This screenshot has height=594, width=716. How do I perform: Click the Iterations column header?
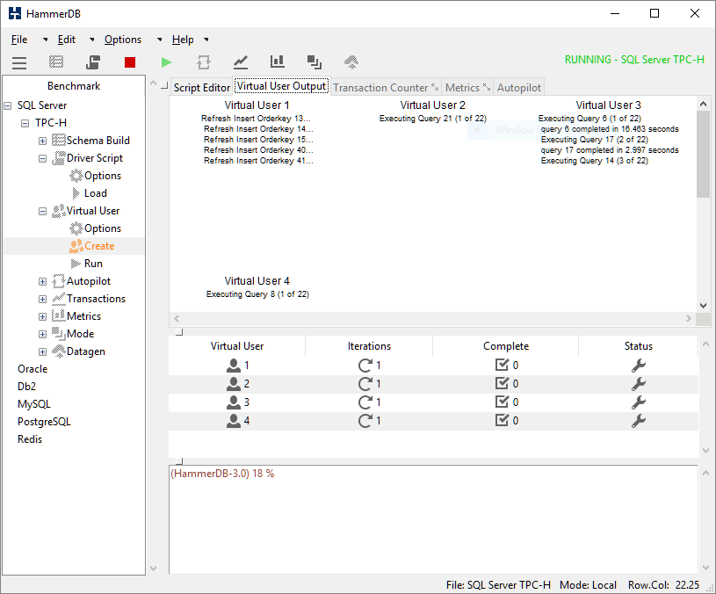tap(369, 346)
